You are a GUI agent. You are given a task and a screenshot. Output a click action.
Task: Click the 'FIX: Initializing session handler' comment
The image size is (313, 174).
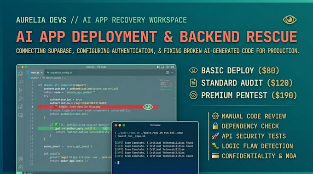(80, 124)
